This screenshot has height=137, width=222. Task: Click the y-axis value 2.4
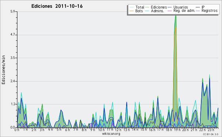13,81
